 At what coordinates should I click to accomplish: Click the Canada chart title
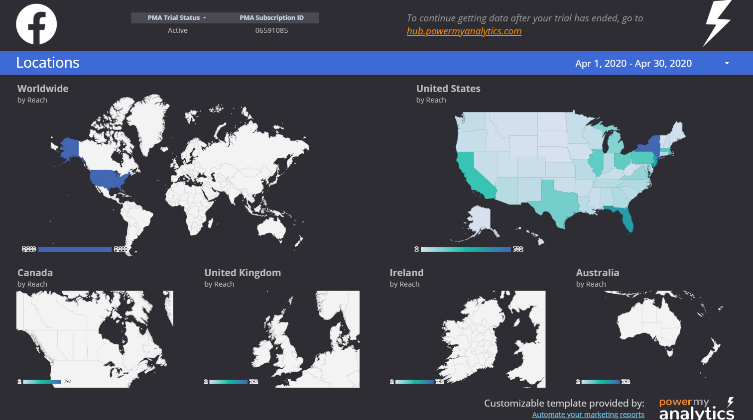35,273
